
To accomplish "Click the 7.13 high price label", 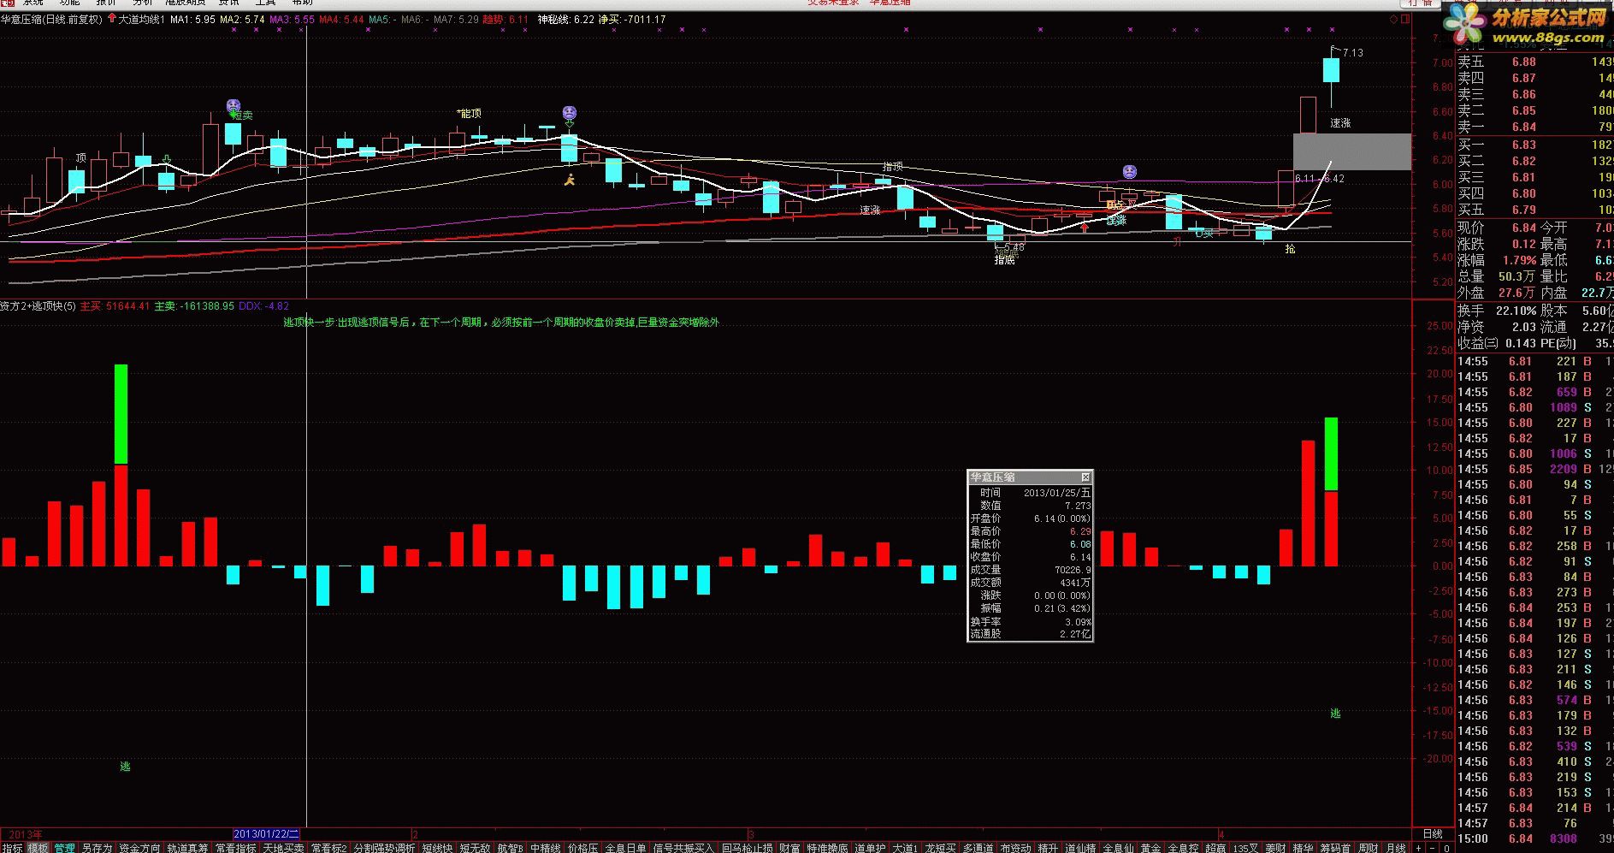I will pos(1353,53).
